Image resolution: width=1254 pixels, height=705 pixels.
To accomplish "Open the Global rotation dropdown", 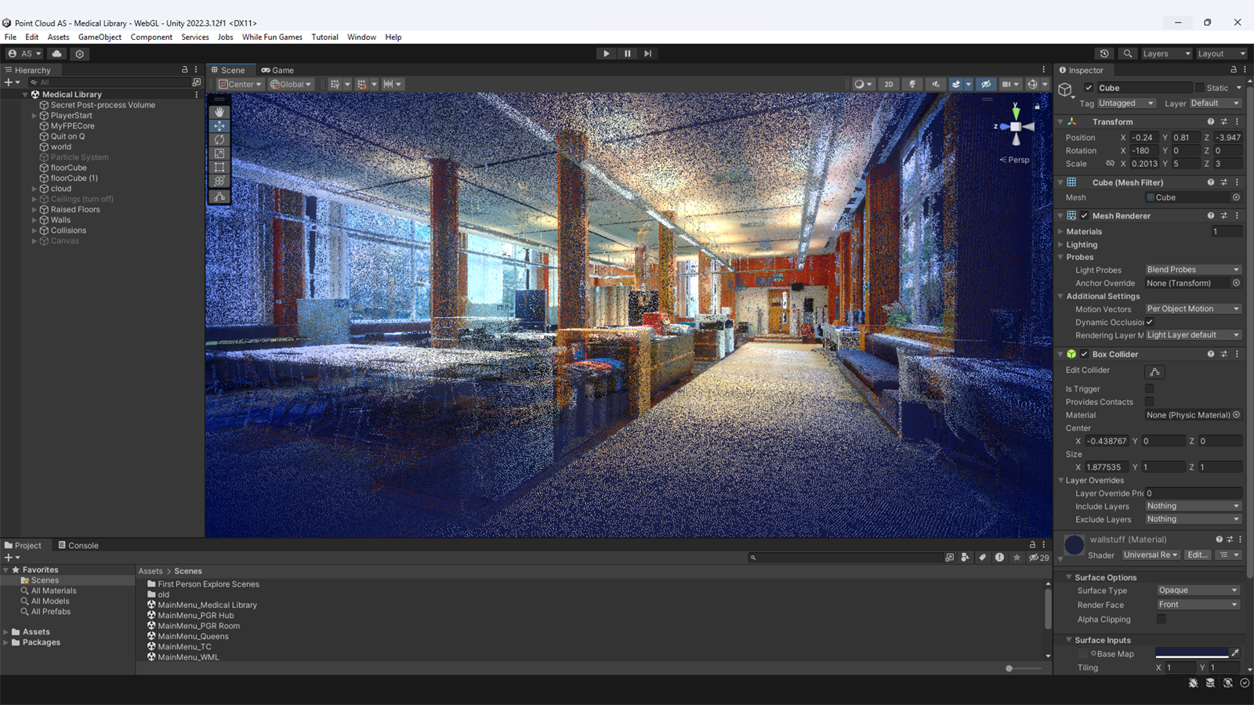I will pyautogui.click(x=291, y=85).
